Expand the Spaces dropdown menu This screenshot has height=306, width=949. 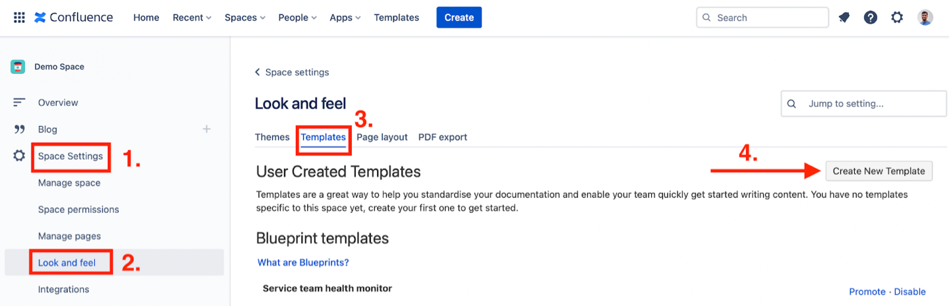point(244,18)
